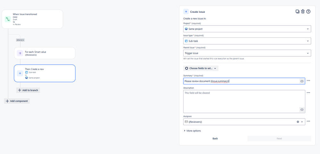Click Add to branch button
Viewport: 320px width, 154px height.
pyautogui.click(x=28, y=90)
